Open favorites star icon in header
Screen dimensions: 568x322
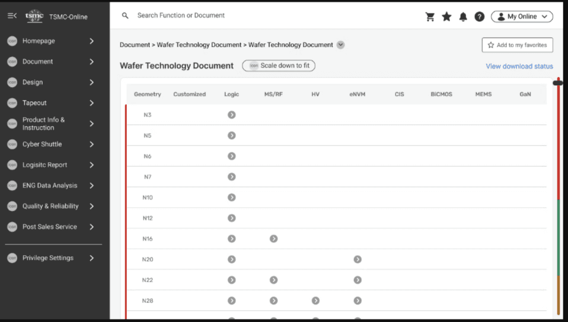[446, 17]
